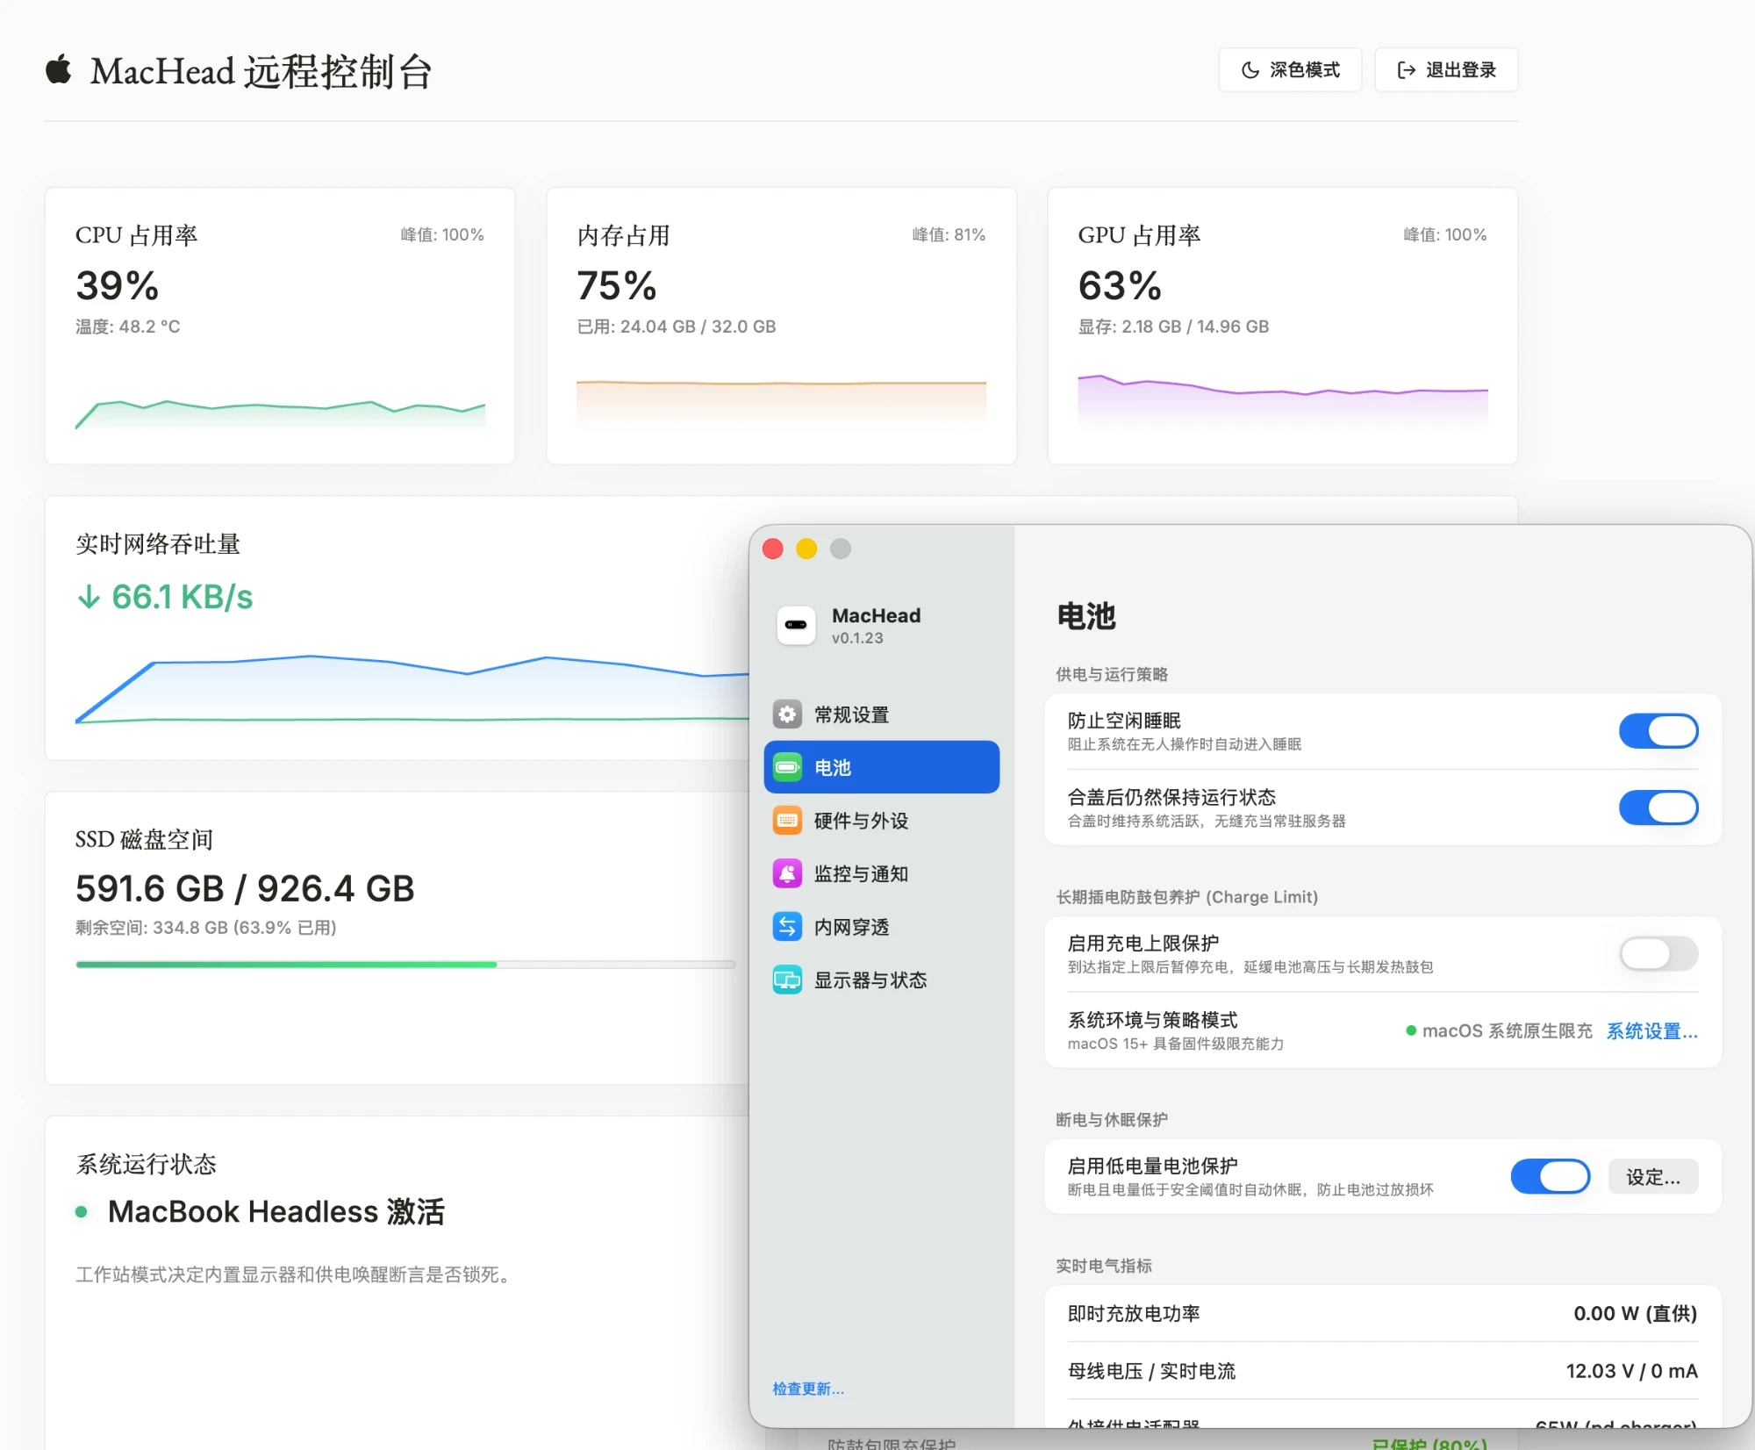
Task: Enable 启用充电上限保护 switch
Action: (x=1658, y=953)
